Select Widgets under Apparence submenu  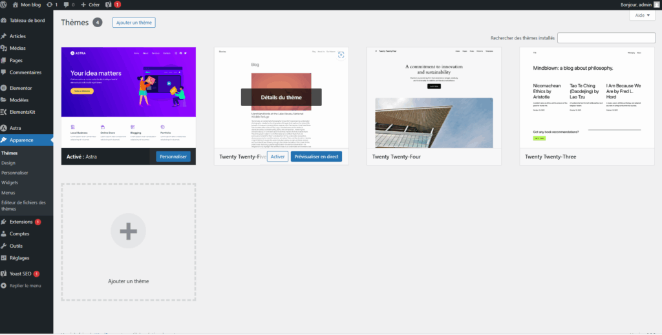pos(10,182)
